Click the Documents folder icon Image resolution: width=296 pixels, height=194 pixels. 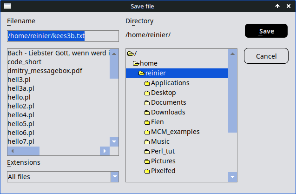[147, 103]
